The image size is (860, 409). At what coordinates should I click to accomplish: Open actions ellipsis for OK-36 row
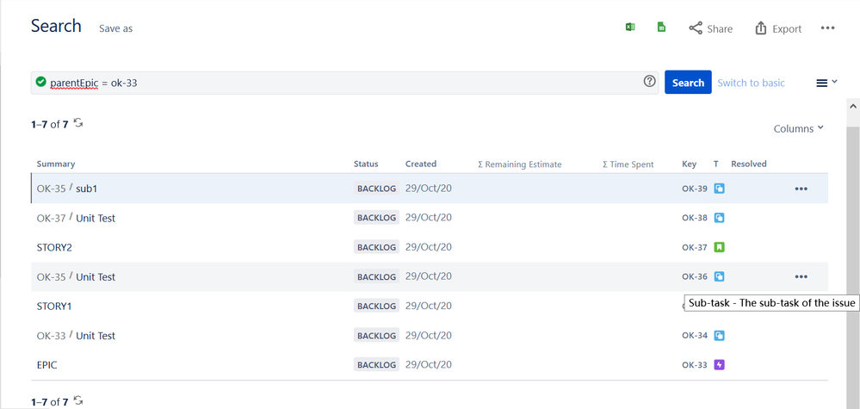tap(801, 276)
